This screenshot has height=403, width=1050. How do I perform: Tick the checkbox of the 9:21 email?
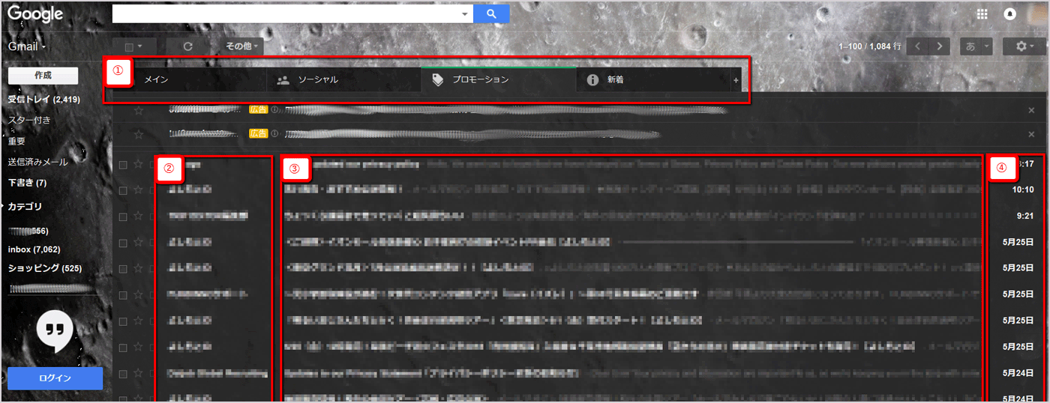pos(123,216)
